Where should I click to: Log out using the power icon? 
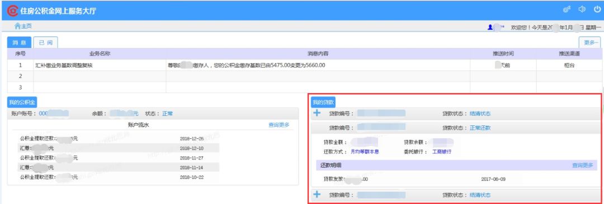[x=597, y=9]
